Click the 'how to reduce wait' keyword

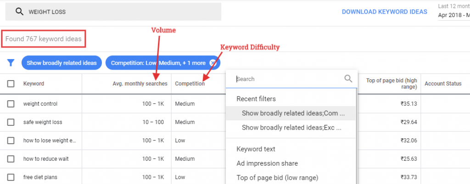tap(46, 159)
